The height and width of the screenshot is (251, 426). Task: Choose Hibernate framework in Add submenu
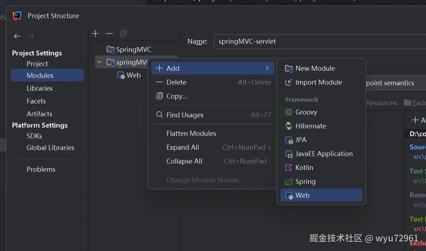(x=310, y=126)
